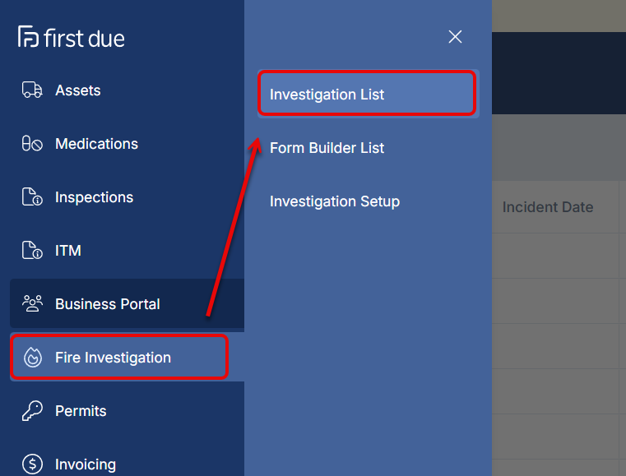Click the Fire Investigation flame icon
The height and width of the screenshot is (476, 626).
tap(32, 357)
